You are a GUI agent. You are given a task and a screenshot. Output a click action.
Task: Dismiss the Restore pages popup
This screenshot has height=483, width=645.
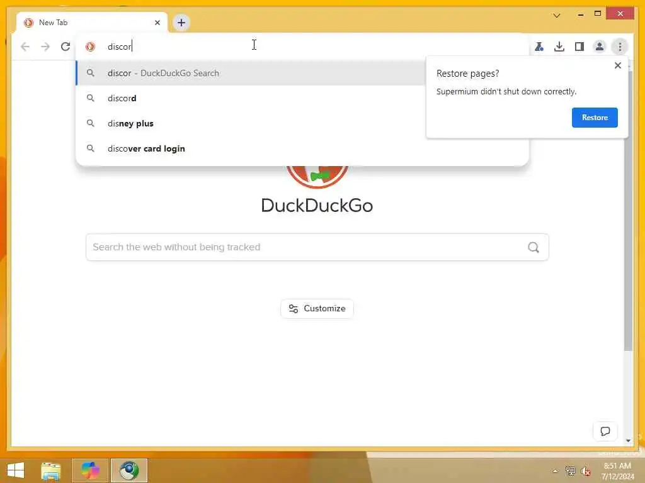click(x=617, y=65)
